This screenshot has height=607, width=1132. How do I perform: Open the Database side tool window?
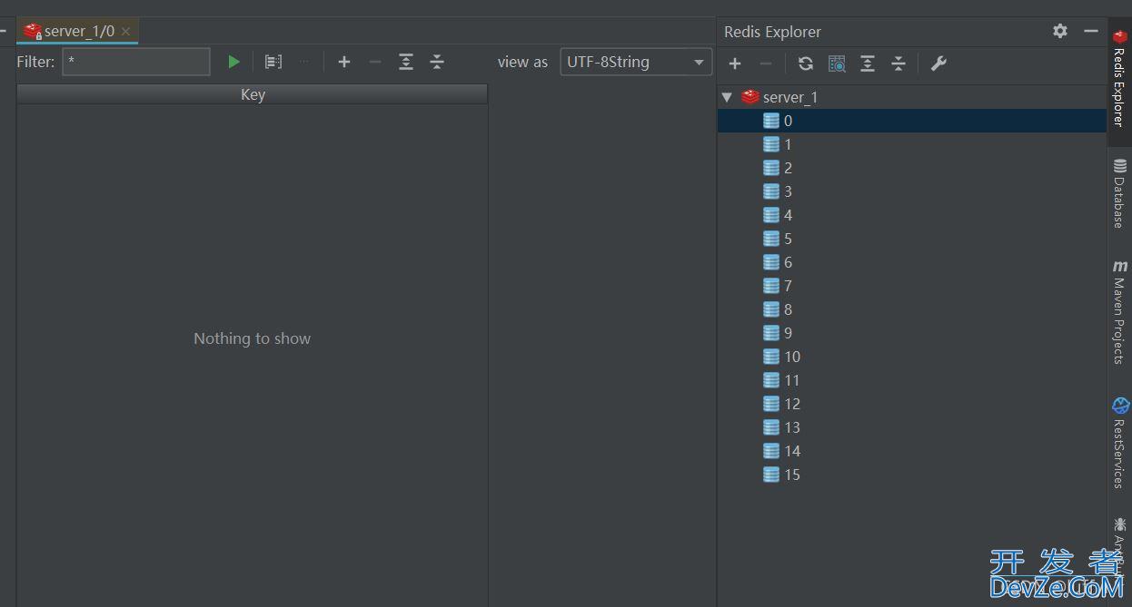pos(1119,193)
